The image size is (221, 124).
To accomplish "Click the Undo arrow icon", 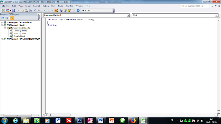I will pos(35,11).
